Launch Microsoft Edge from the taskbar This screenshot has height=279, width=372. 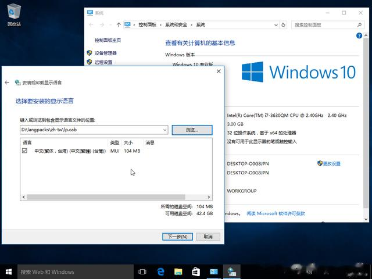(x=160, y=271)
